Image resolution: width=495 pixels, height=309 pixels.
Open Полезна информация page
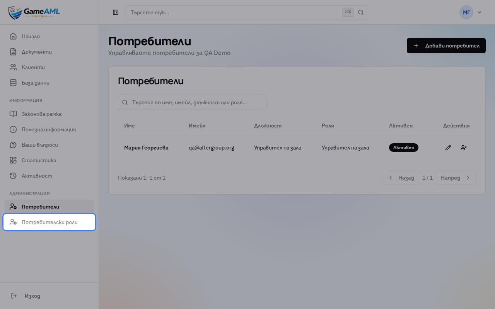coord(49,129)
